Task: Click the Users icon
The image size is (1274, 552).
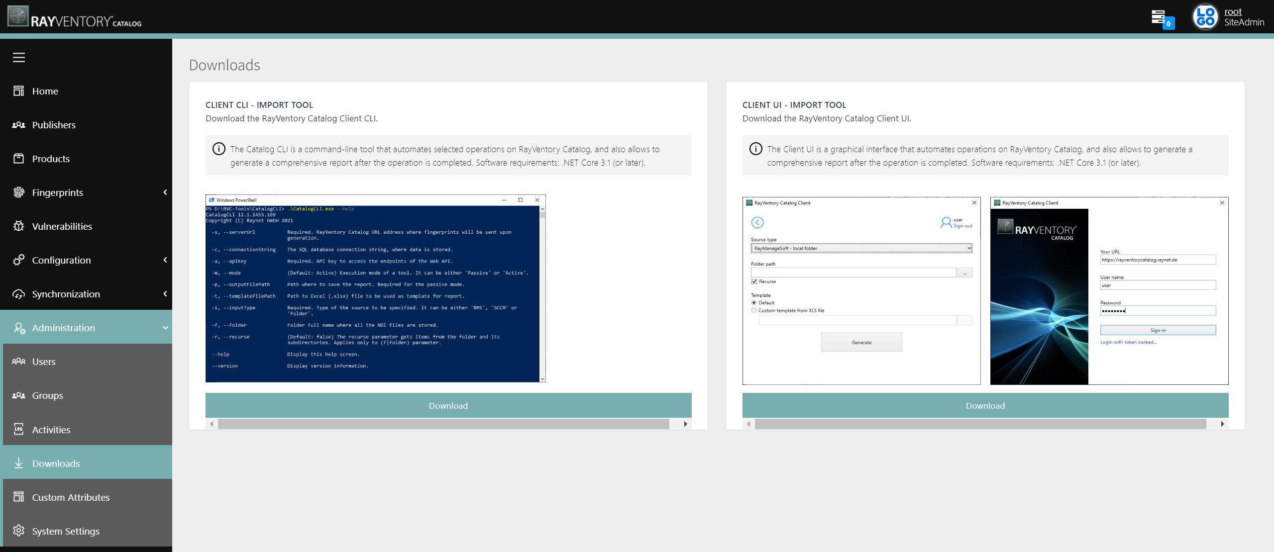Action: coord(19,362)
